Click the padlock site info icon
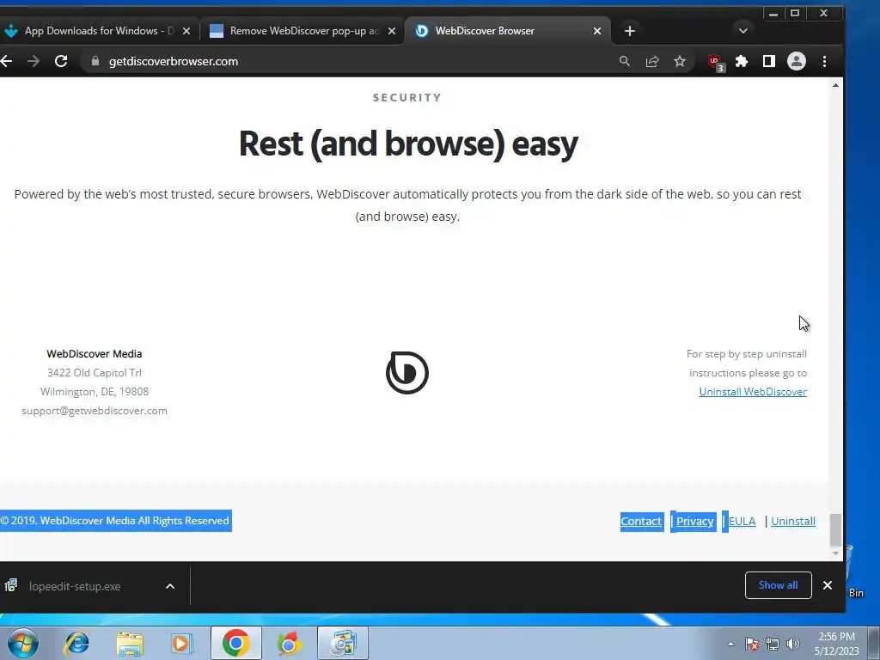Viewport: 880px width, 660px height. tap(95, 61)
